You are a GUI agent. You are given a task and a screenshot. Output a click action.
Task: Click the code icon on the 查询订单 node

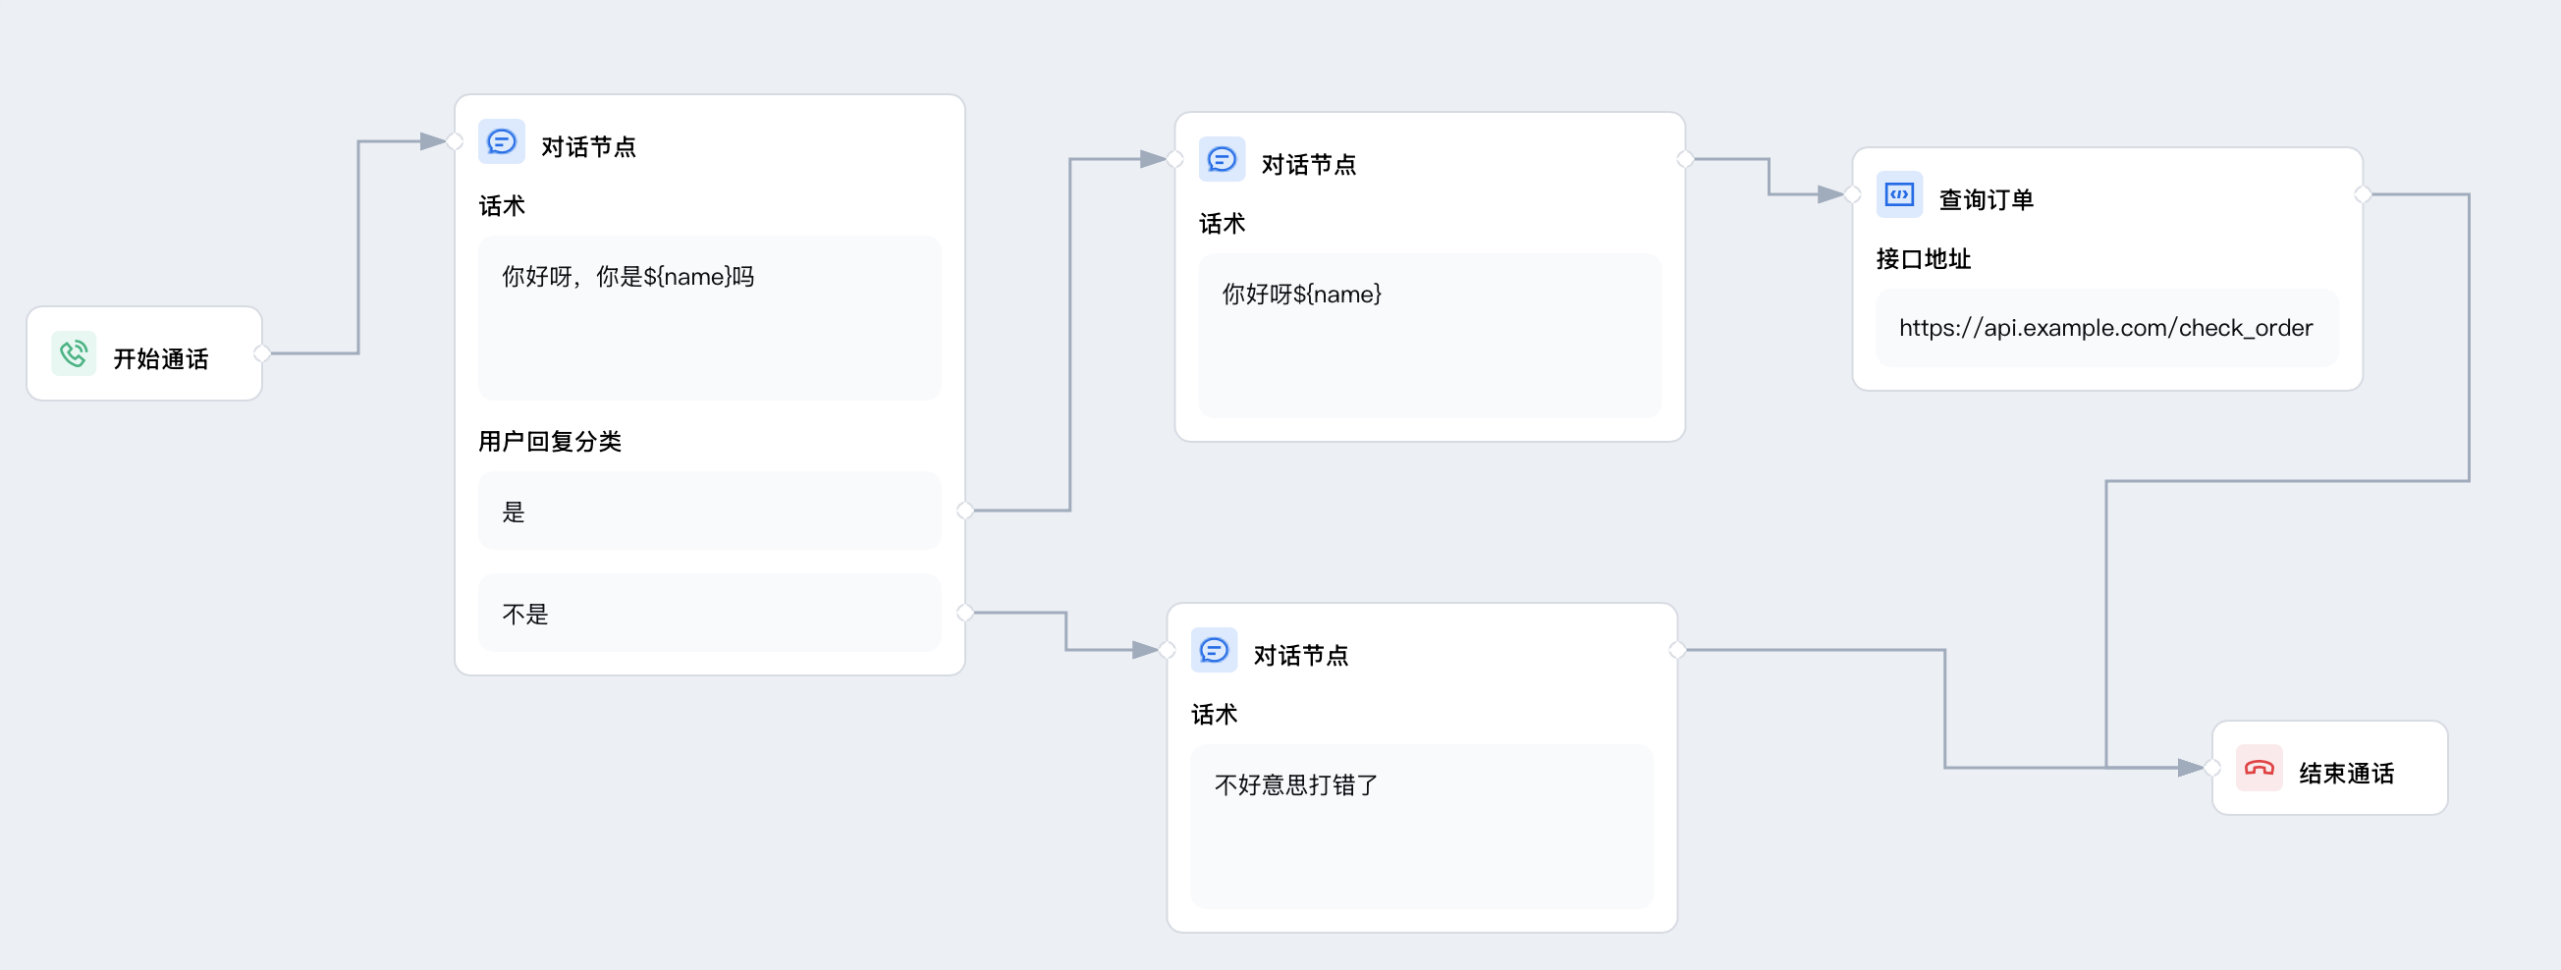[1899, 194]
